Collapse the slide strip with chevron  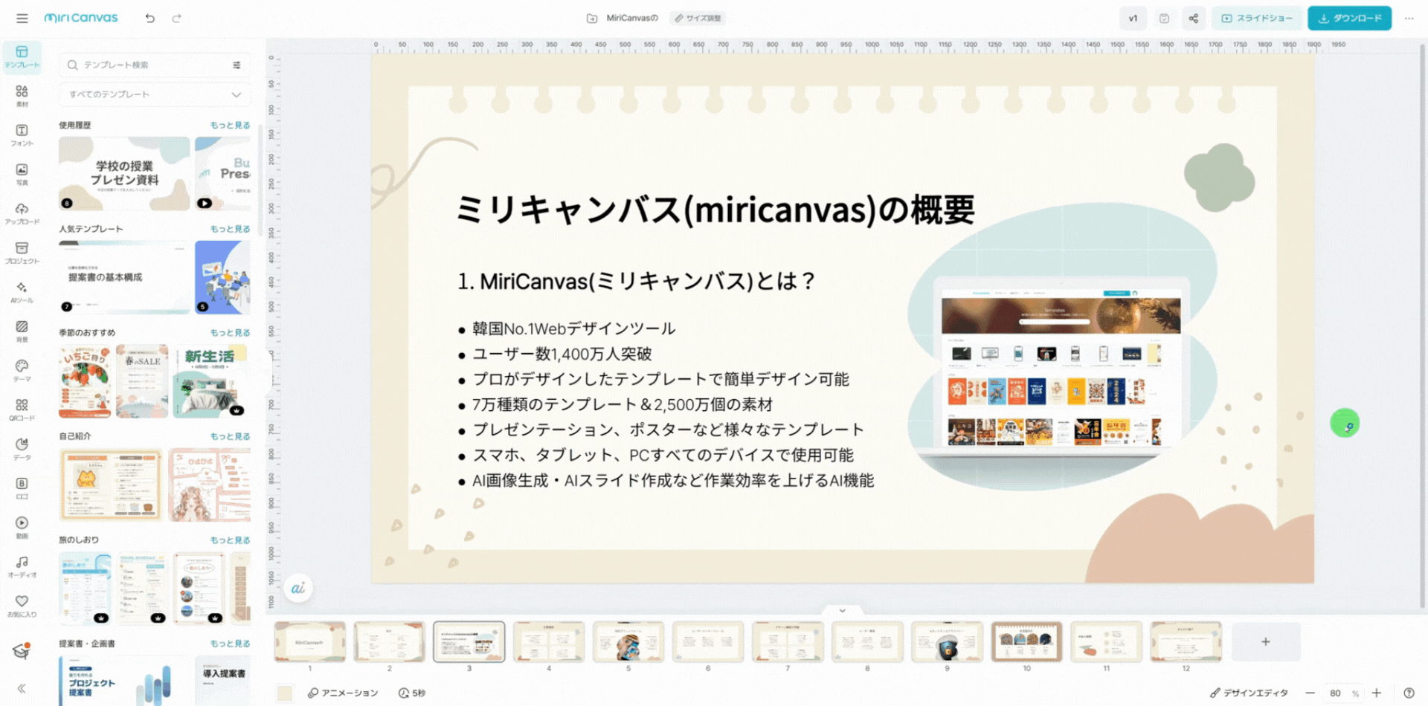coord(842,610)
